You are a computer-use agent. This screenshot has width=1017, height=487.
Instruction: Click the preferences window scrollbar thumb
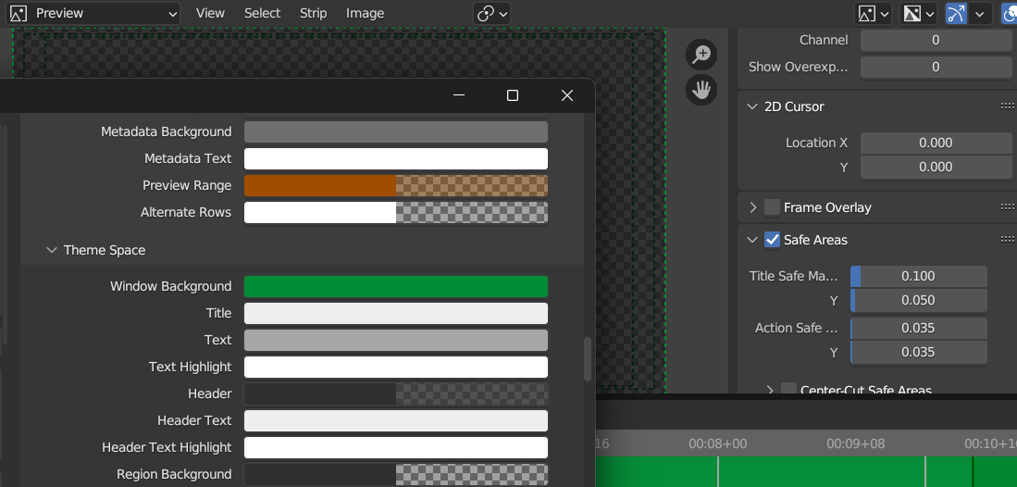(588, 358)
